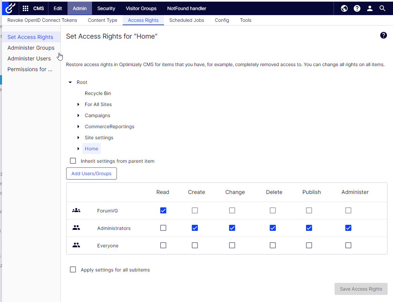The width and height of the screenshot is (393, 302).
Task: Open help from top bar question mark
Action: [357, 8]
